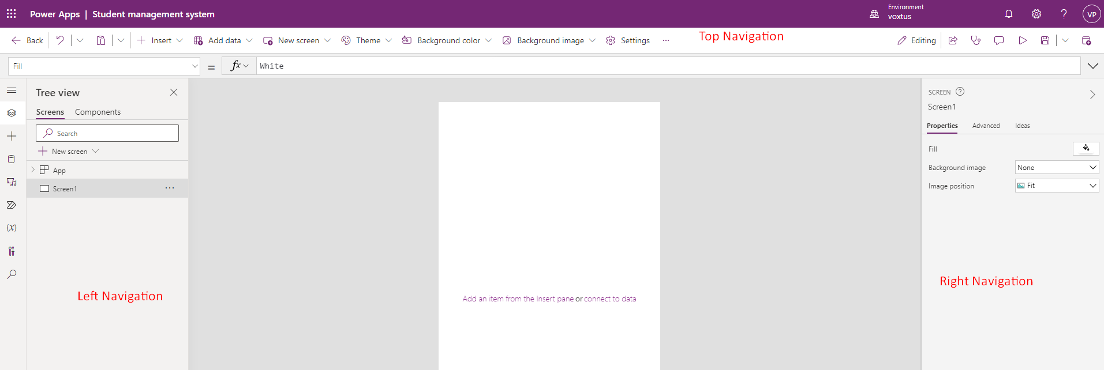Open the undo options dropdown arrow
The image size is (1104, 370).
point(80,40)
